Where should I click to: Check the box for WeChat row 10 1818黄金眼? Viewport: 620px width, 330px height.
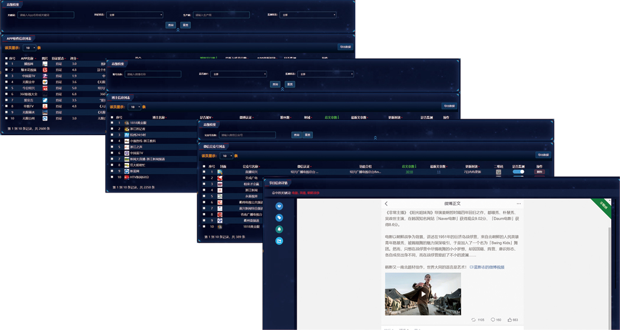point(204,227)
